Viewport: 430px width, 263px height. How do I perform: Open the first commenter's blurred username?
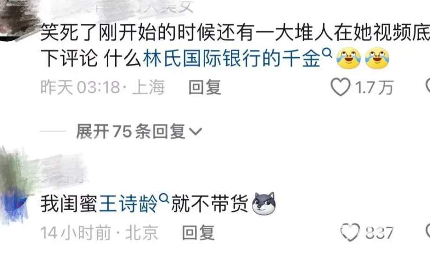[121, 7]
